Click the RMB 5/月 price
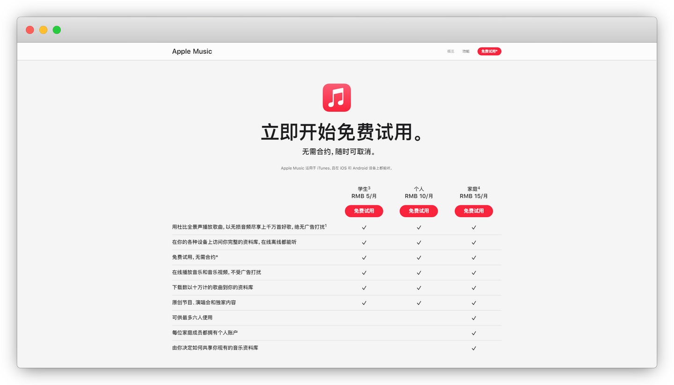This screenshot has width=674, height=385. coord(364,196)
